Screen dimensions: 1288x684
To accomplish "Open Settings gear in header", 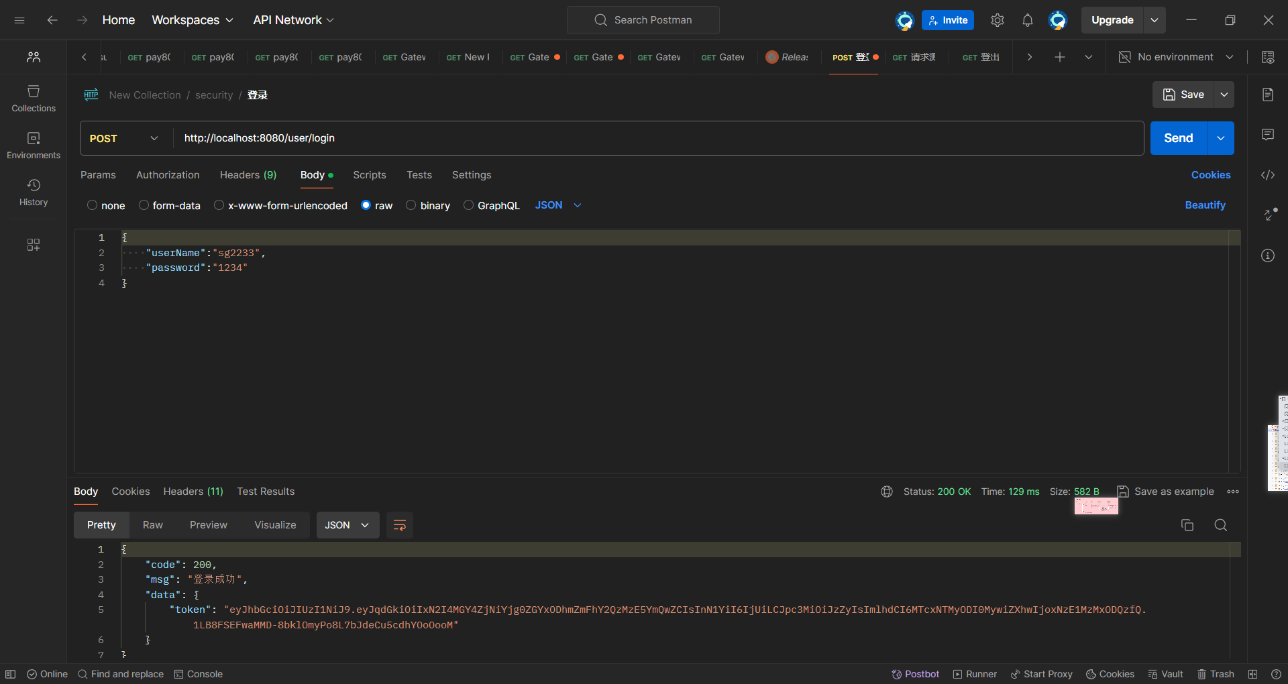I will (x=998, y=20).
